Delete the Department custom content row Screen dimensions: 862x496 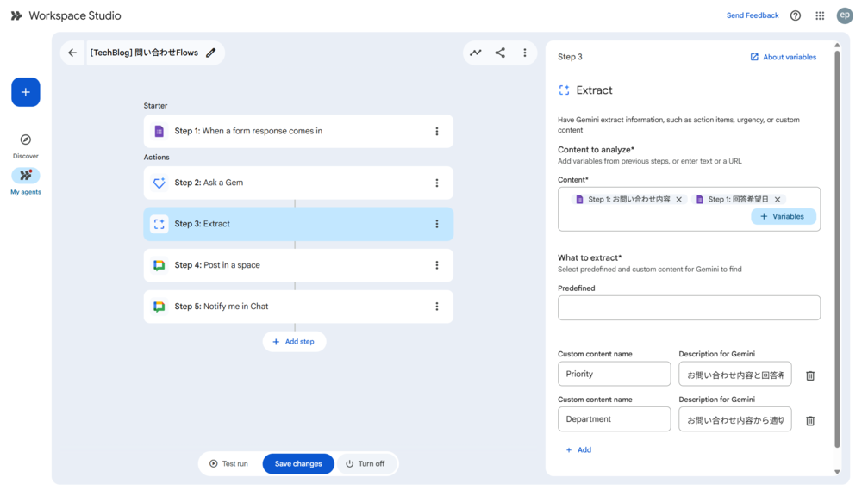810,421
